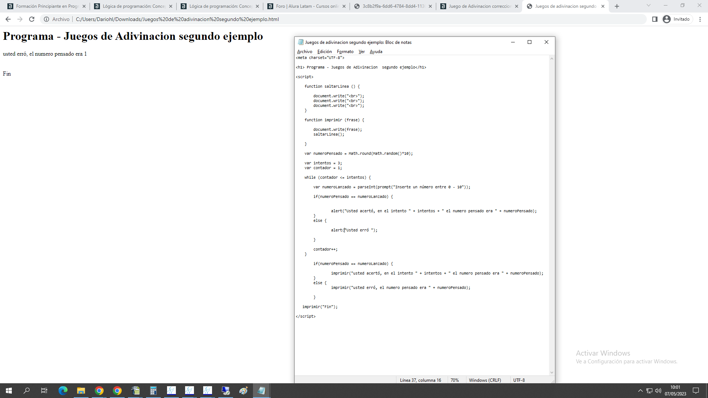Click the Ver menu in Notepad
This screenshot has height=398, width=708.
[x=361, y=52]
